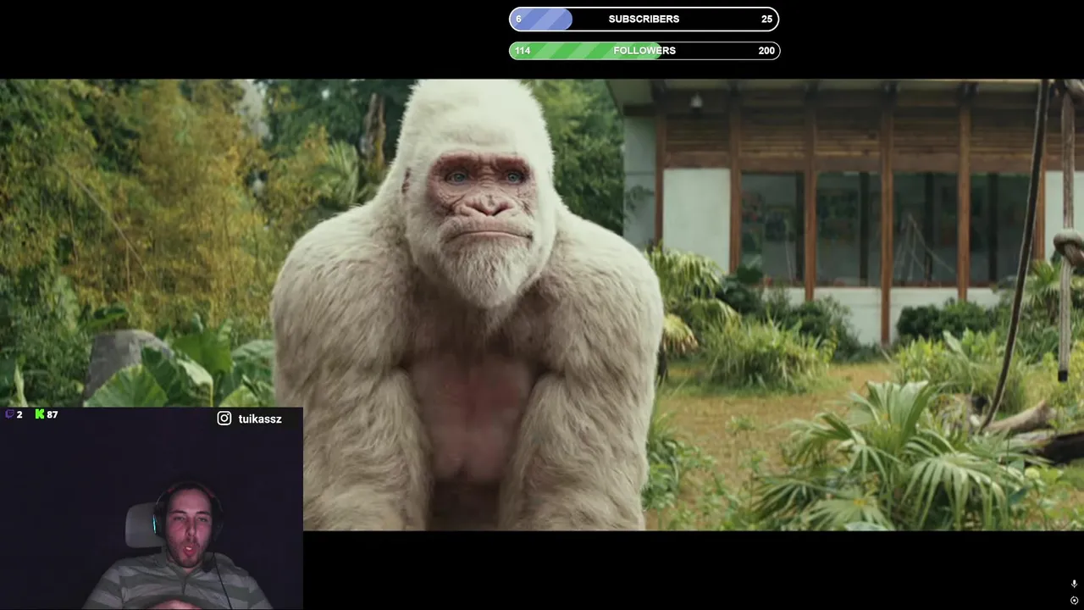The width and height of the screenshot is (1084, 610).
Task: Click the follower goal target 200
Action: coord(766,51)
